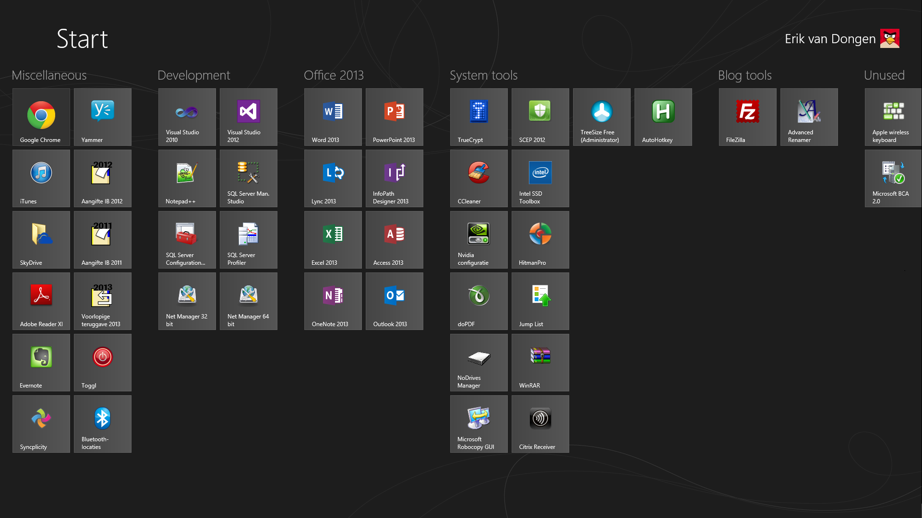This screenshot has height=518, width=922.
Task: Launch the TrueCrypt tile
Action: click(x=479, y=117)
